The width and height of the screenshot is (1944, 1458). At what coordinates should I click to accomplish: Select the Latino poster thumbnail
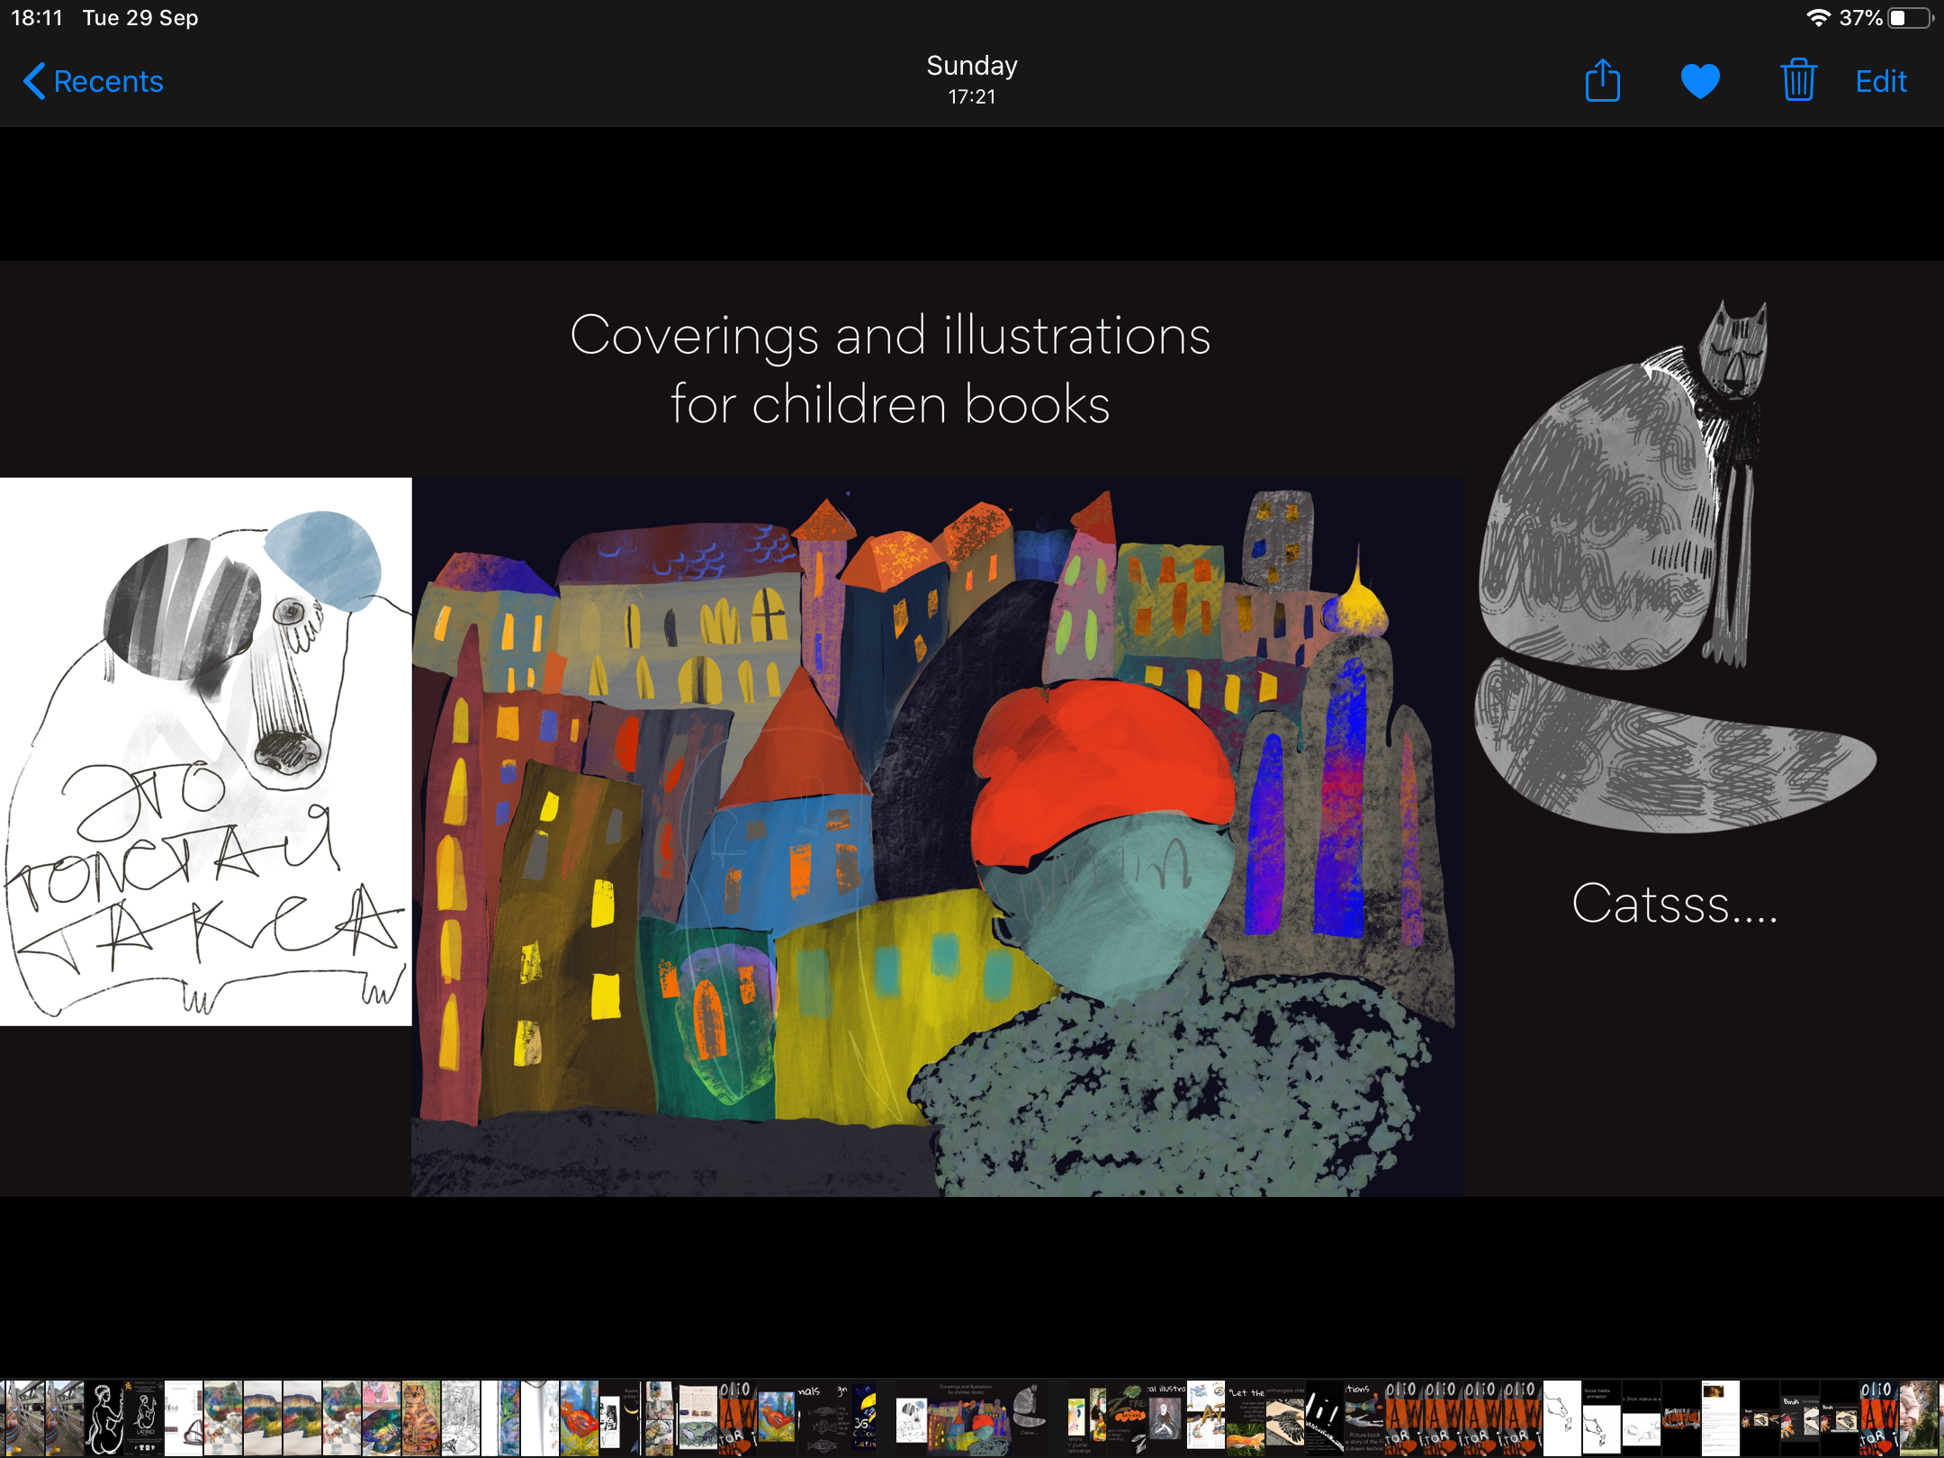145,1418
